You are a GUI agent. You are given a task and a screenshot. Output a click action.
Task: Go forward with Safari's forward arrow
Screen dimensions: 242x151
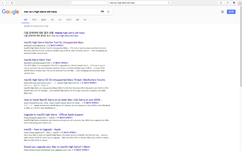point(7,3)
